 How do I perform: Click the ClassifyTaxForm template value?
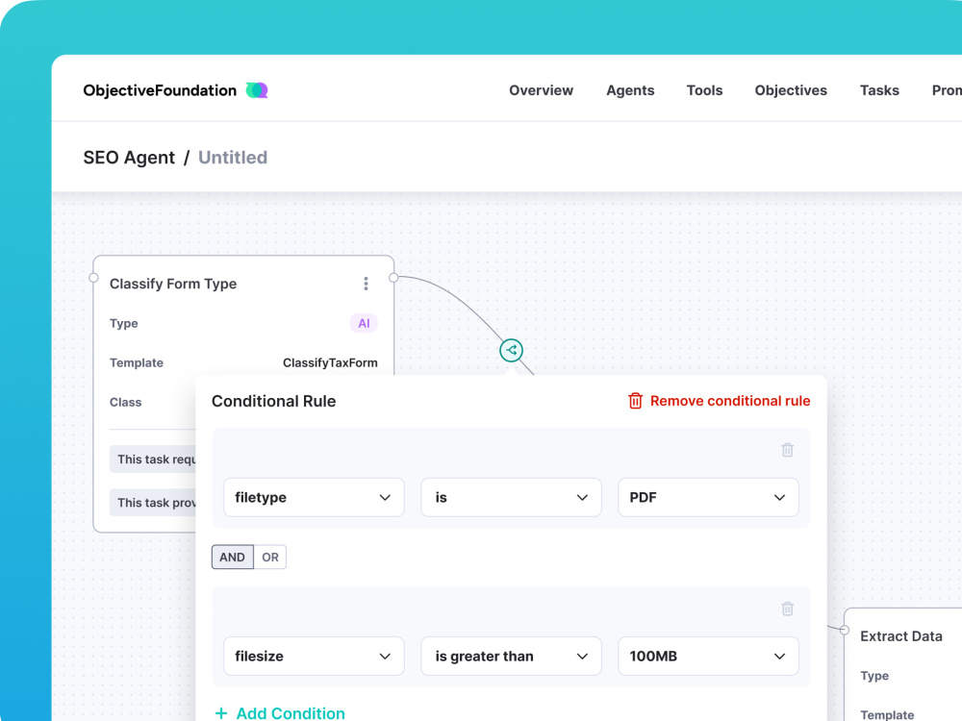(330, 363)
